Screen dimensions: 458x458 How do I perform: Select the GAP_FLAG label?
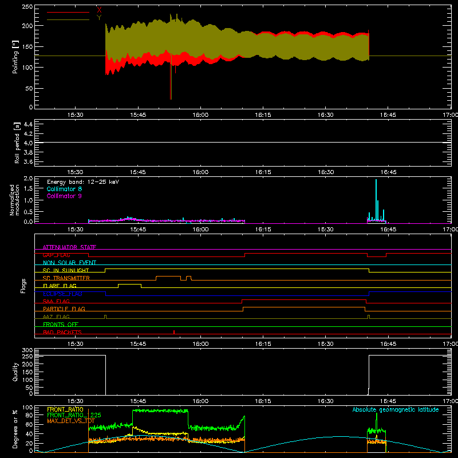(x=56, y=255)
